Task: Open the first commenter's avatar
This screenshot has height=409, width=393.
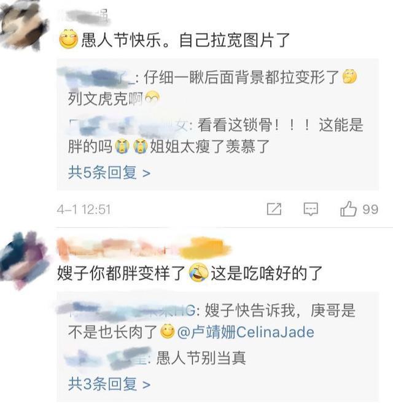Action: coord(24,26)
